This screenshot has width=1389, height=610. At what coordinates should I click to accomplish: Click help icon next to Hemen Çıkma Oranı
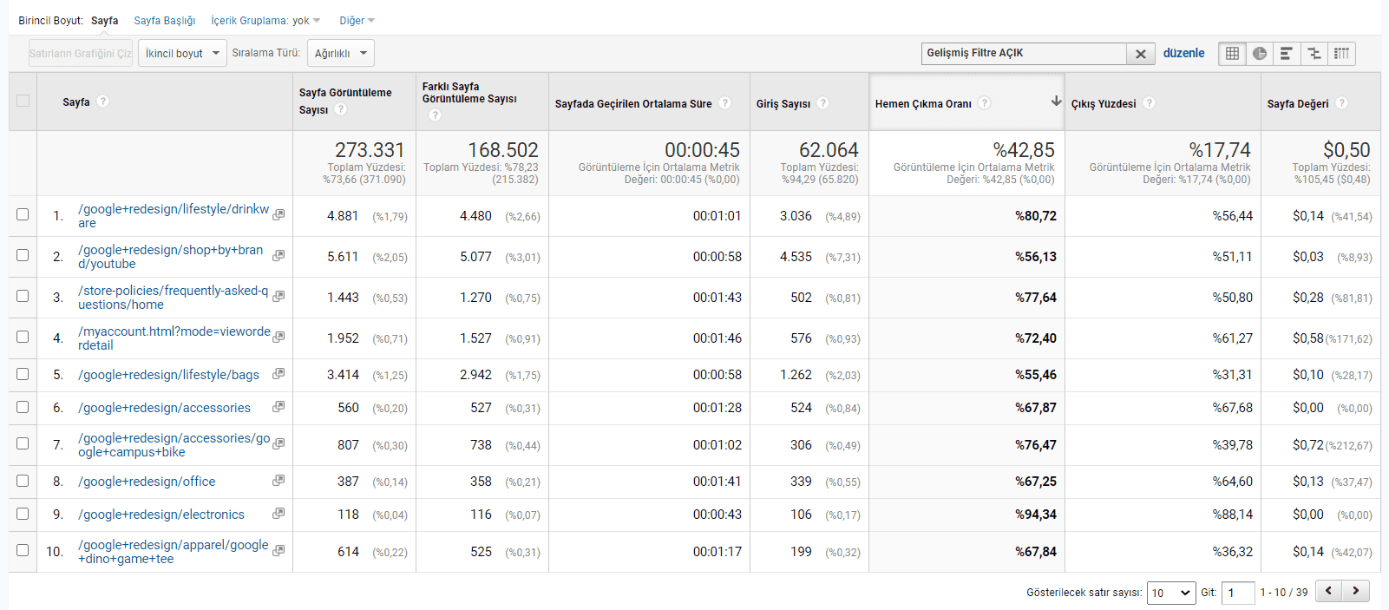pos(984,103)
